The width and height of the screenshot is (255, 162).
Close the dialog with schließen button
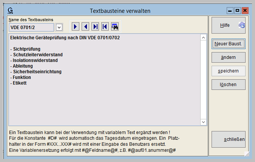point(228,139)
